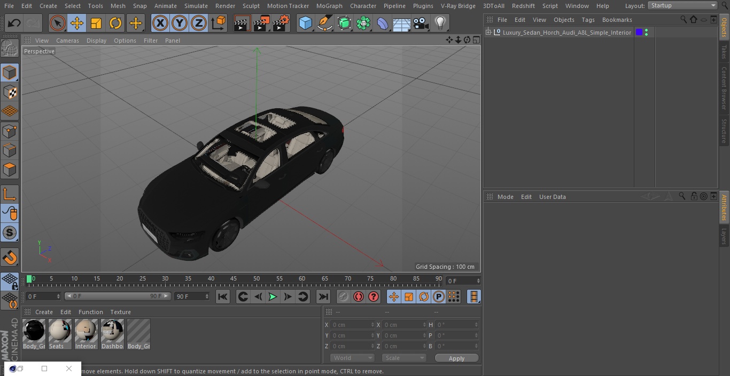Open the MoGraph menu

pyautogui.click(x=329, y=6)
